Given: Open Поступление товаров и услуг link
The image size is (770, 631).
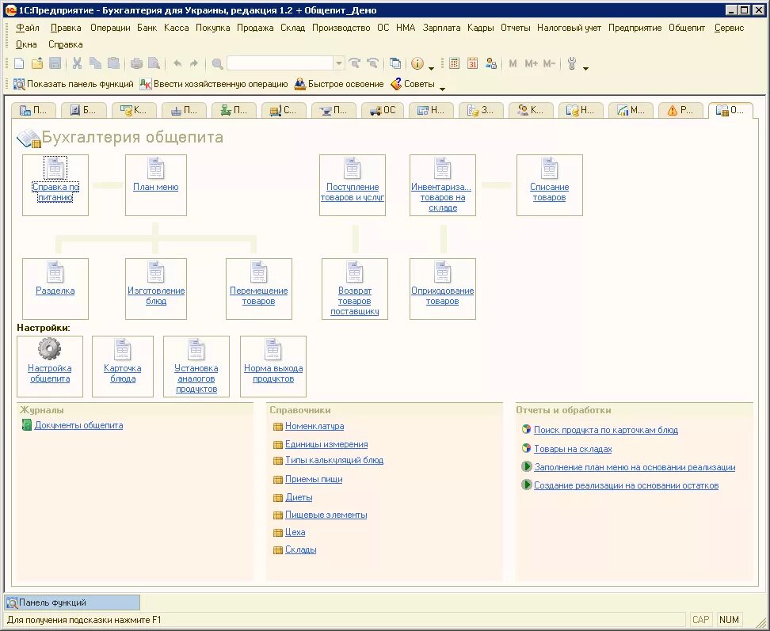Looking at the screenshot, I should click(x=352, y=192).
